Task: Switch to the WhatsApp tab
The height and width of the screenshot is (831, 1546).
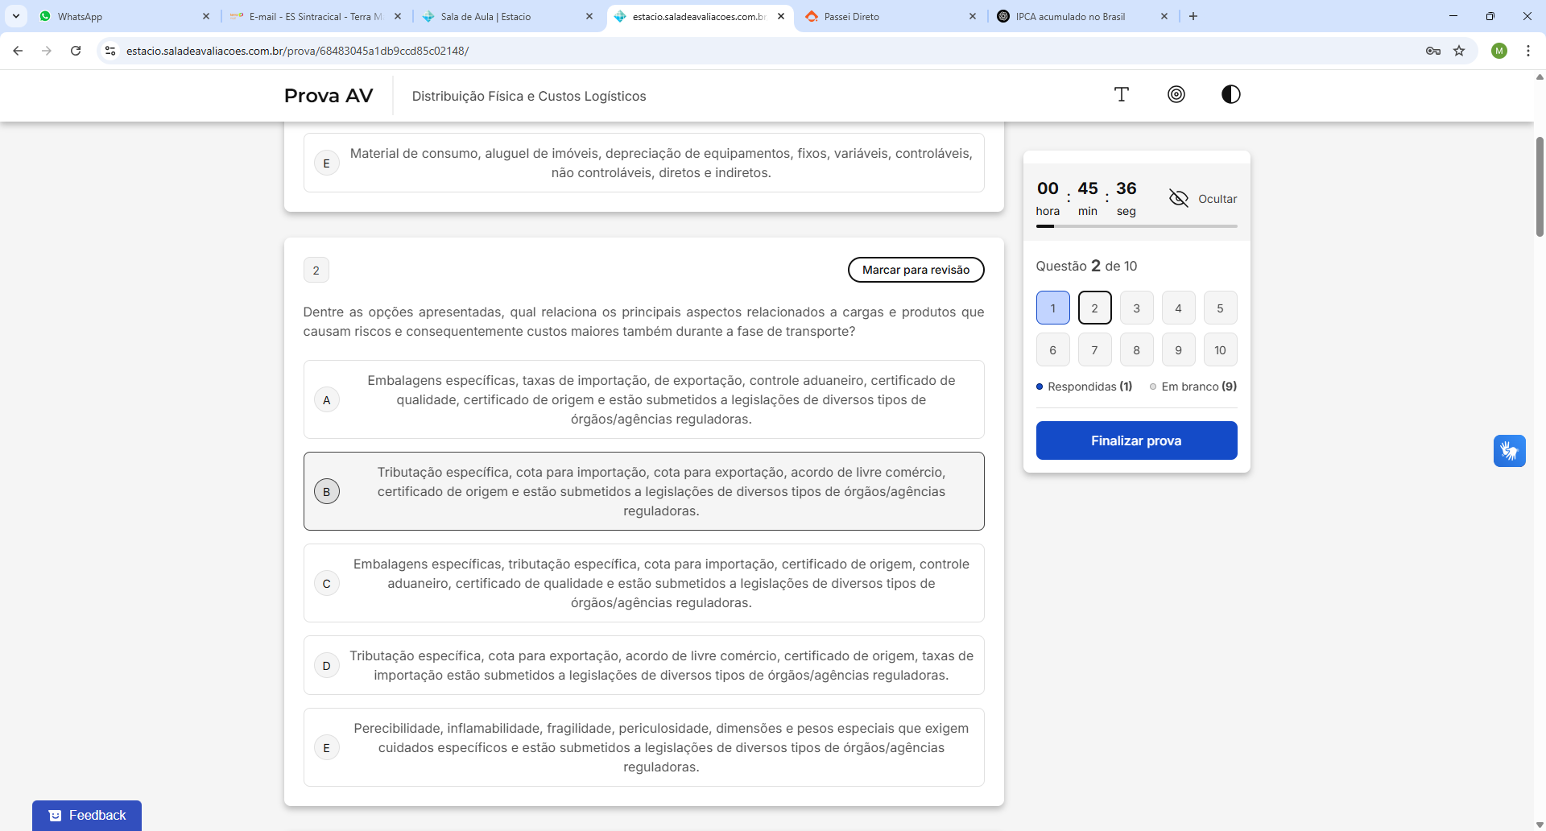Action: (x=121, y=16)
